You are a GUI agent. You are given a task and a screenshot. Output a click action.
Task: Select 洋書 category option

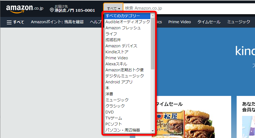point(128,94)
